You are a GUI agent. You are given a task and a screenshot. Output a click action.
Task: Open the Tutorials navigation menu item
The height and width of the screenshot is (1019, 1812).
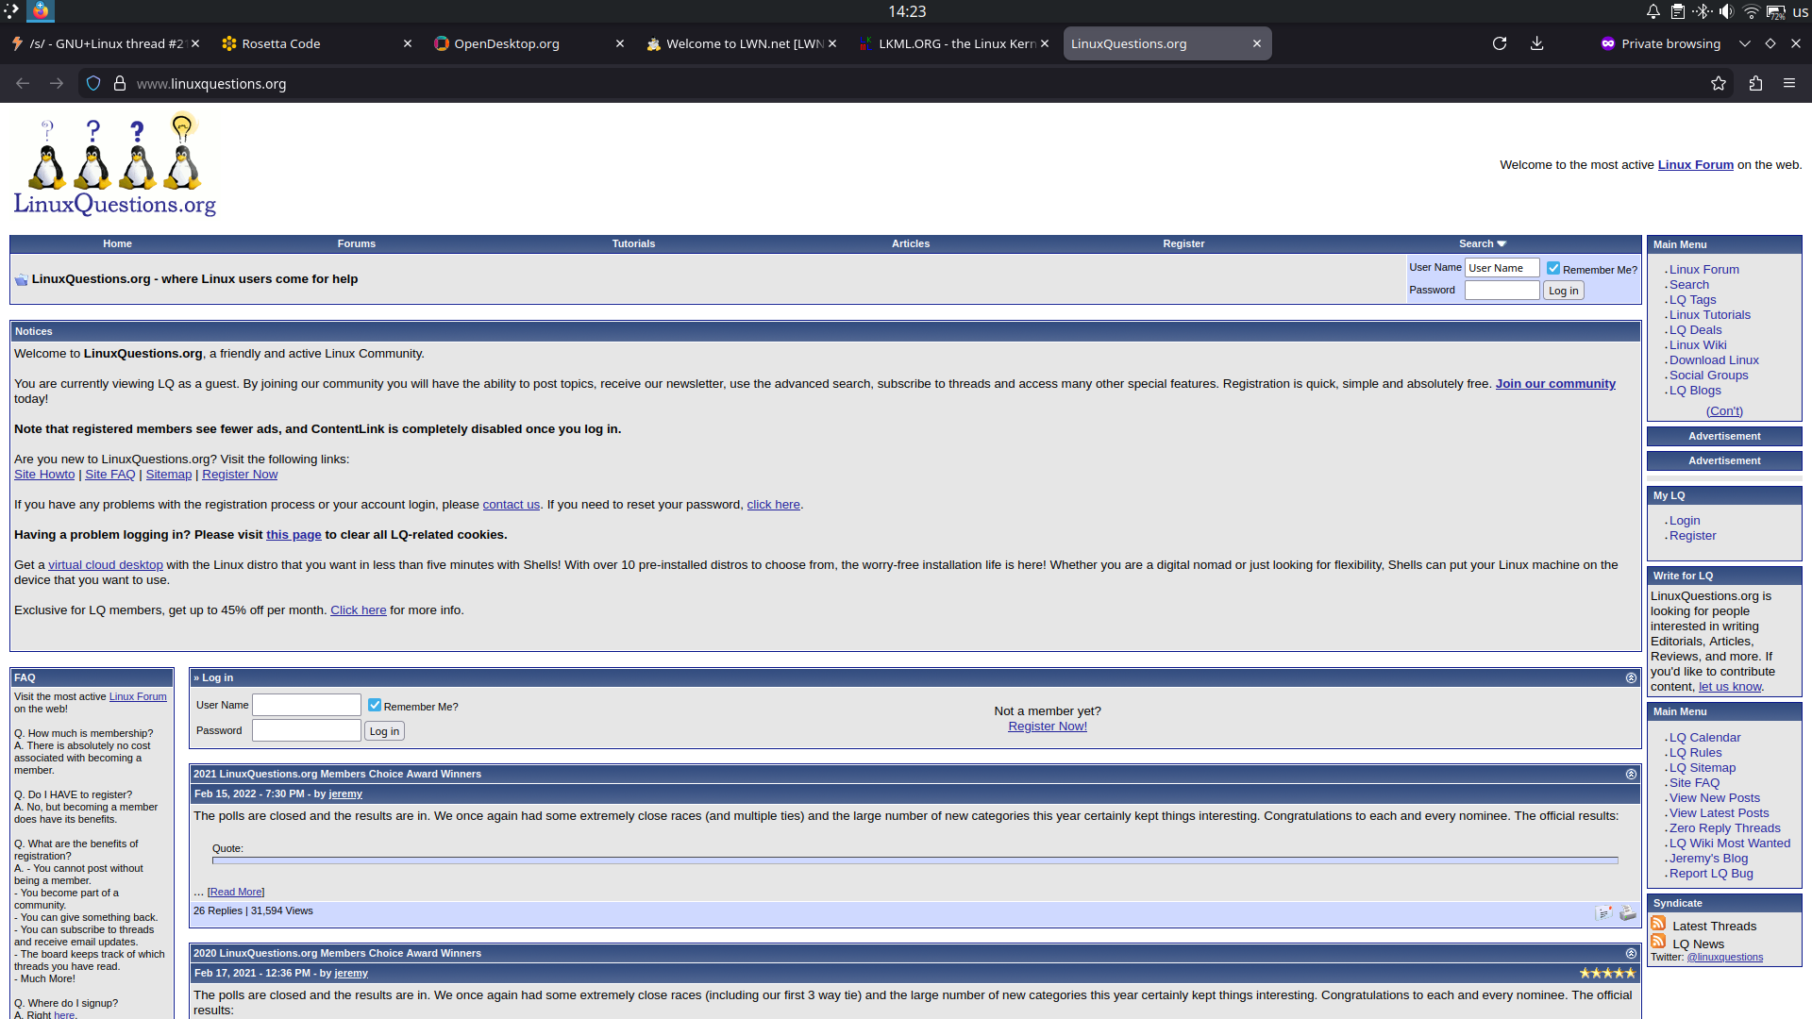(x=633, y=243)
